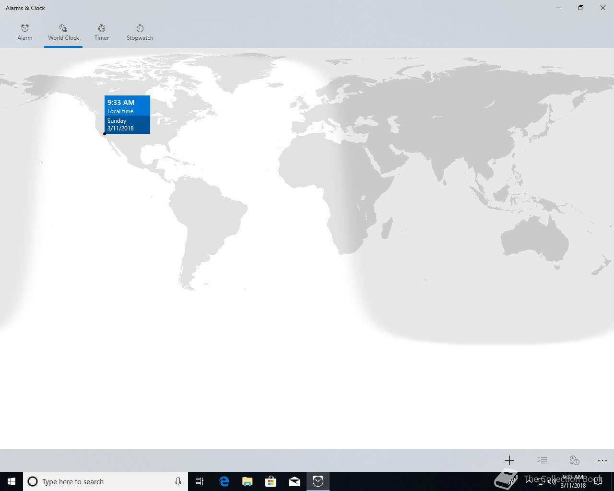Click the select clocks list icon

pos(542,460)
